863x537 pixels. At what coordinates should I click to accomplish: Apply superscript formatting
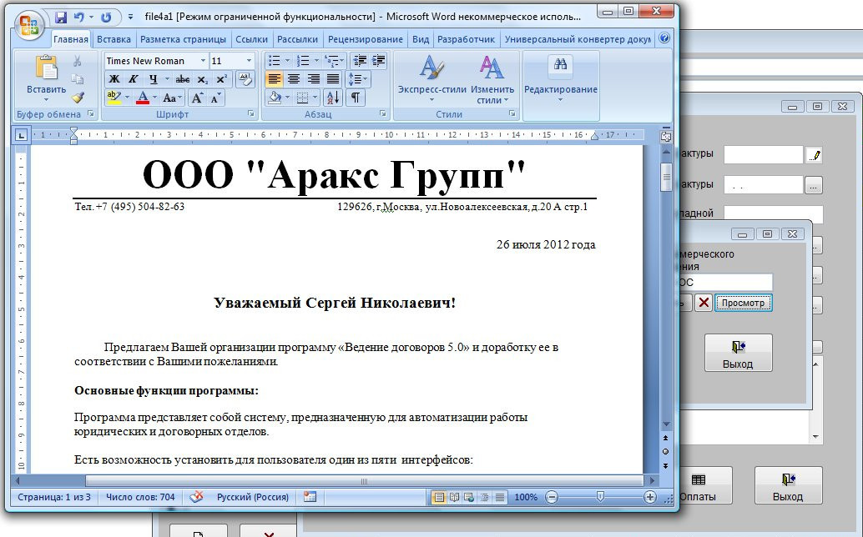(x=221, y=79)
